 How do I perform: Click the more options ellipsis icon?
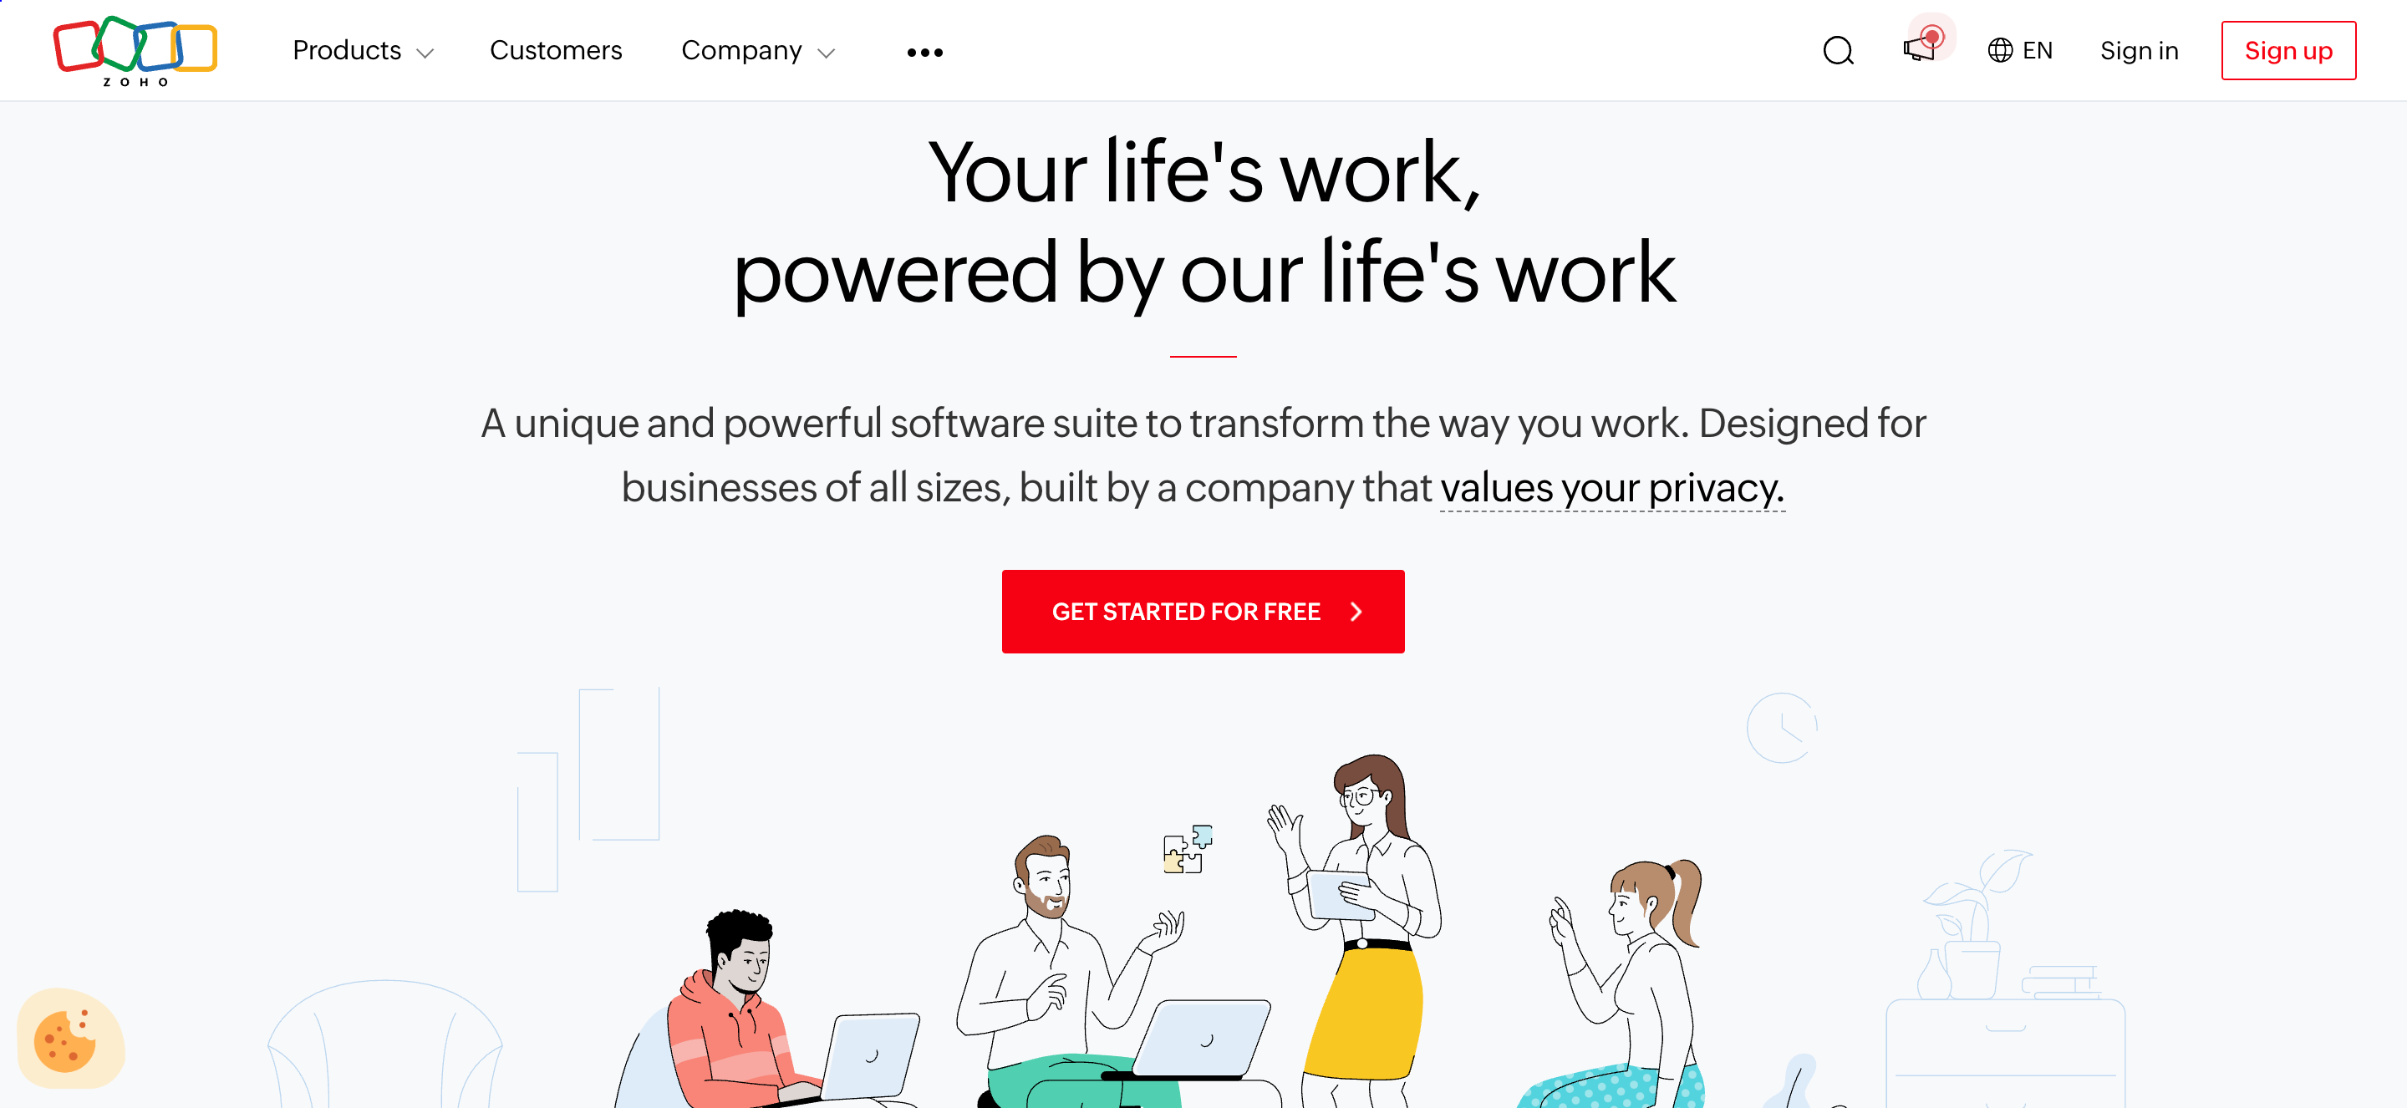point(924,51)
